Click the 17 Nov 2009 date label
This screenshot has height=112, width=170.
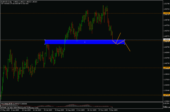click(103, 110)
